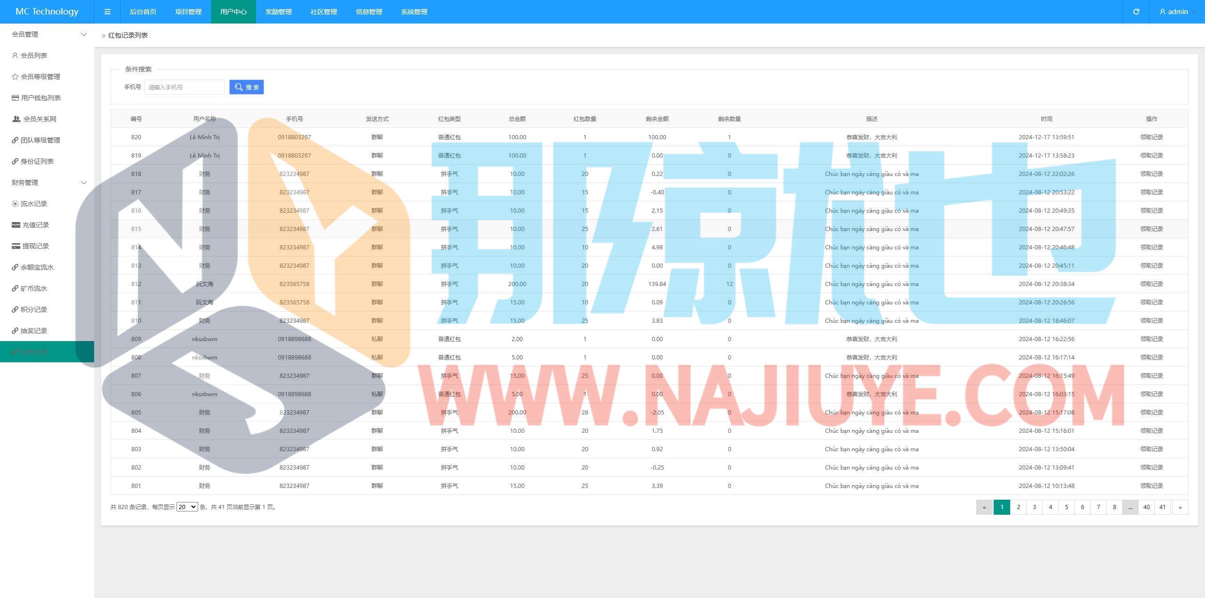Open 充值记录 in the sidebar
Viewport: 1205px width, 598px height.
(35, 225)
